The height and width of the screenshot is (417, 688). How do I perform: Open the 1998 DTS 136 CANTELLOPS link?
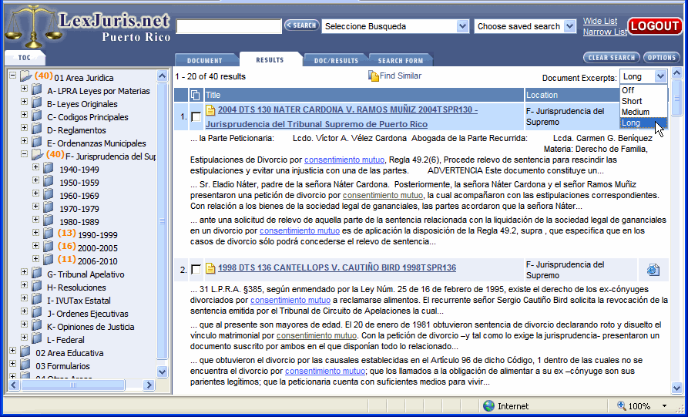[x=337, y=267]
